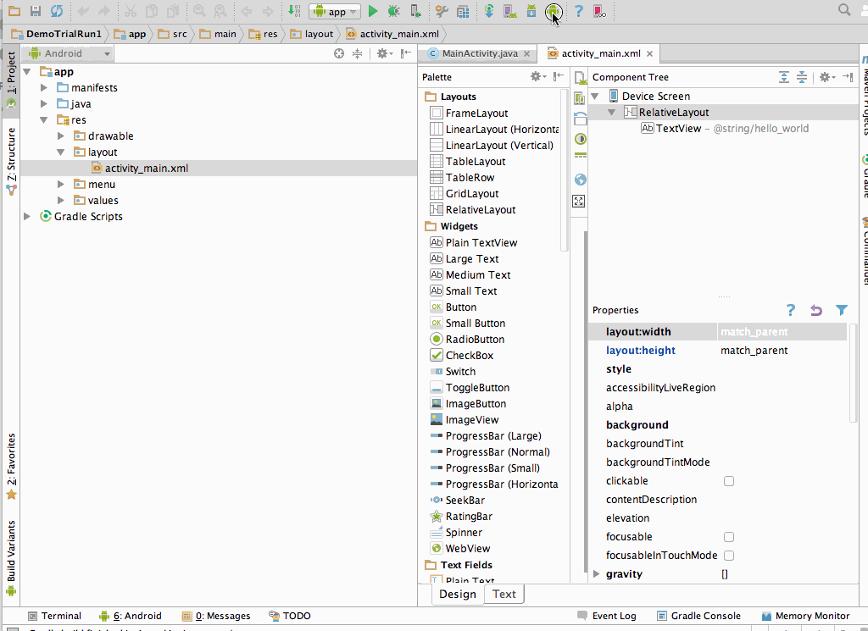This screenshot has width=868, height=631.
Task: Click the Search Everywhere magnifier icon
Action: point(844,10)
